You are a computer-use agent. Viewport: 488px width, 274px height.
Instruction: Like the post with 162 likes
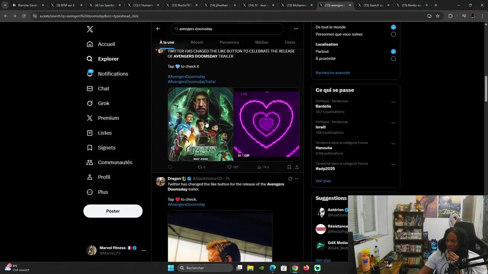pos(233,167)
